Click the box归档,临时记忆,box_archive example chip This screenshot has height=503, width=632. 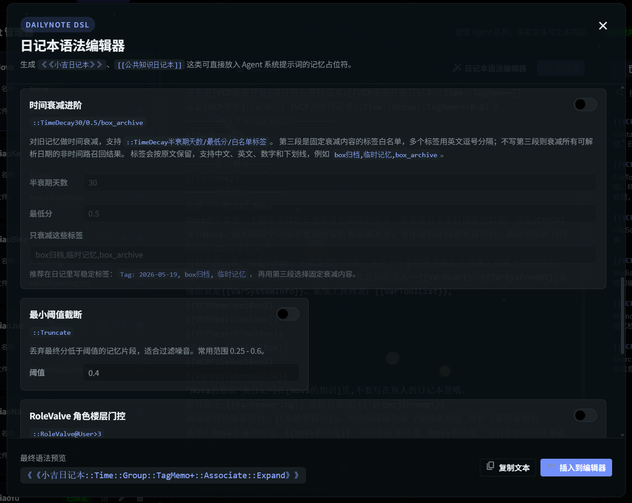[x=386, y=155]
